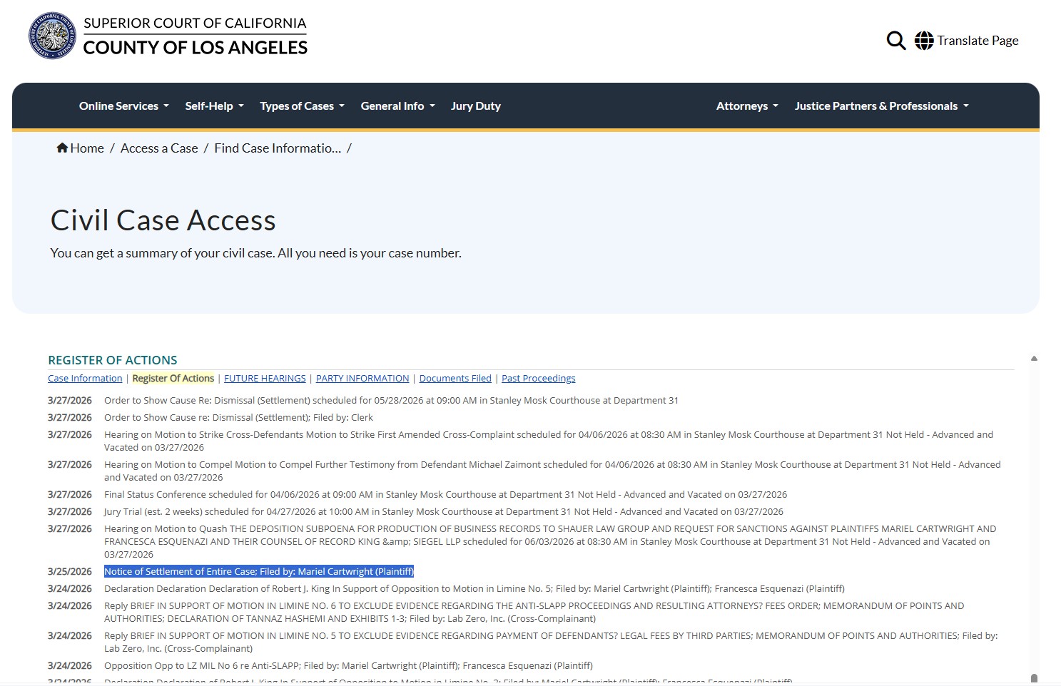
Task: Jump to FUTURE HEARINGS section
Action: [x=265, y=379]
